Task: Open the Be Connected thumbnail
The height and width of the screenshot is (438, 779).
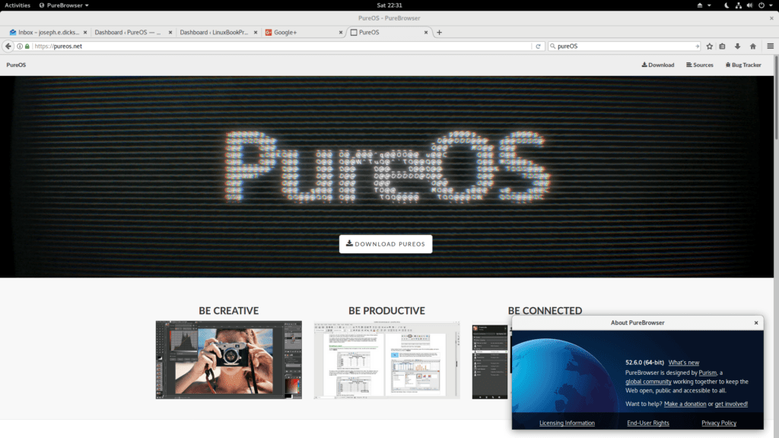Action: pyautogui.click(x=490, y=362)
